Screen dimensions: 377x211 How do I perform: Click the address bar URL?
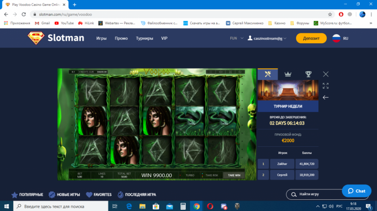click(x=65, y=14)
